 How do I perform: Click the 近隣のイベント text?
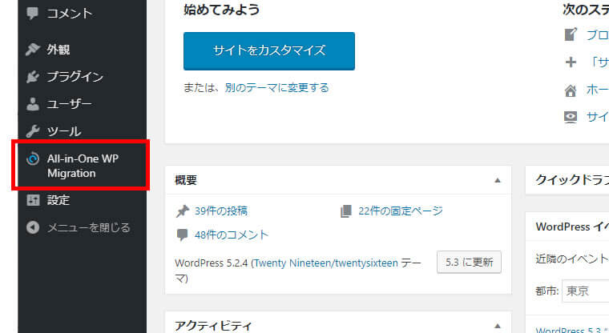click(572, 259)
